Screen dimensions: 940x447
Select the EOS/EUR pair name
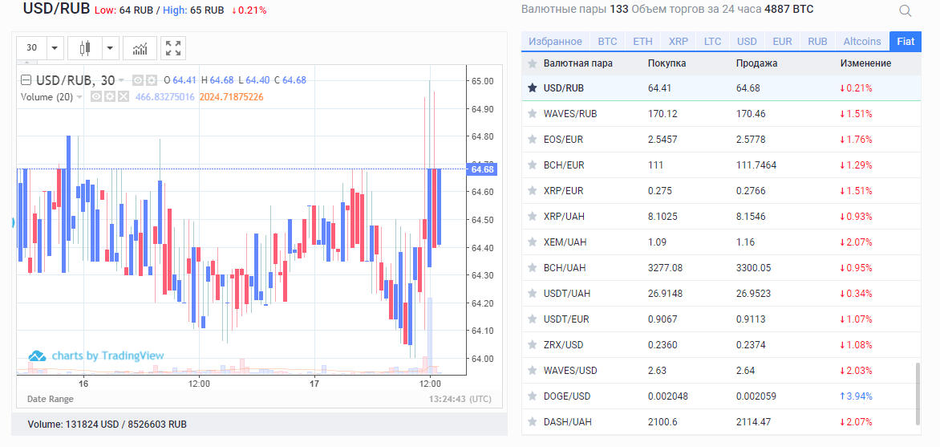coord(563,139)
